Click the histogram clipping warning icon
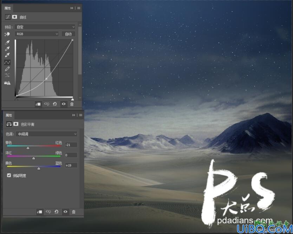Screen dimensions: 293x234 [7, 83]
